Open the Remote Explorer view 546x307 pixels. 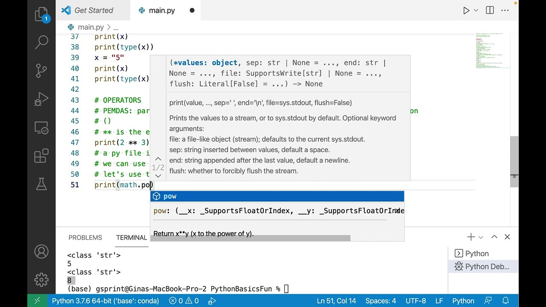41,127
